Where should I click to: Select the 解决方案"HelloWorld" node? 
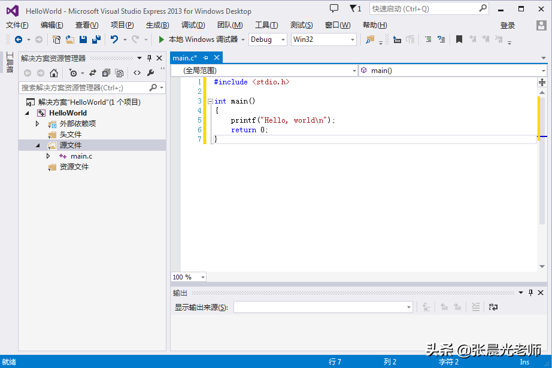pos(89,102)
